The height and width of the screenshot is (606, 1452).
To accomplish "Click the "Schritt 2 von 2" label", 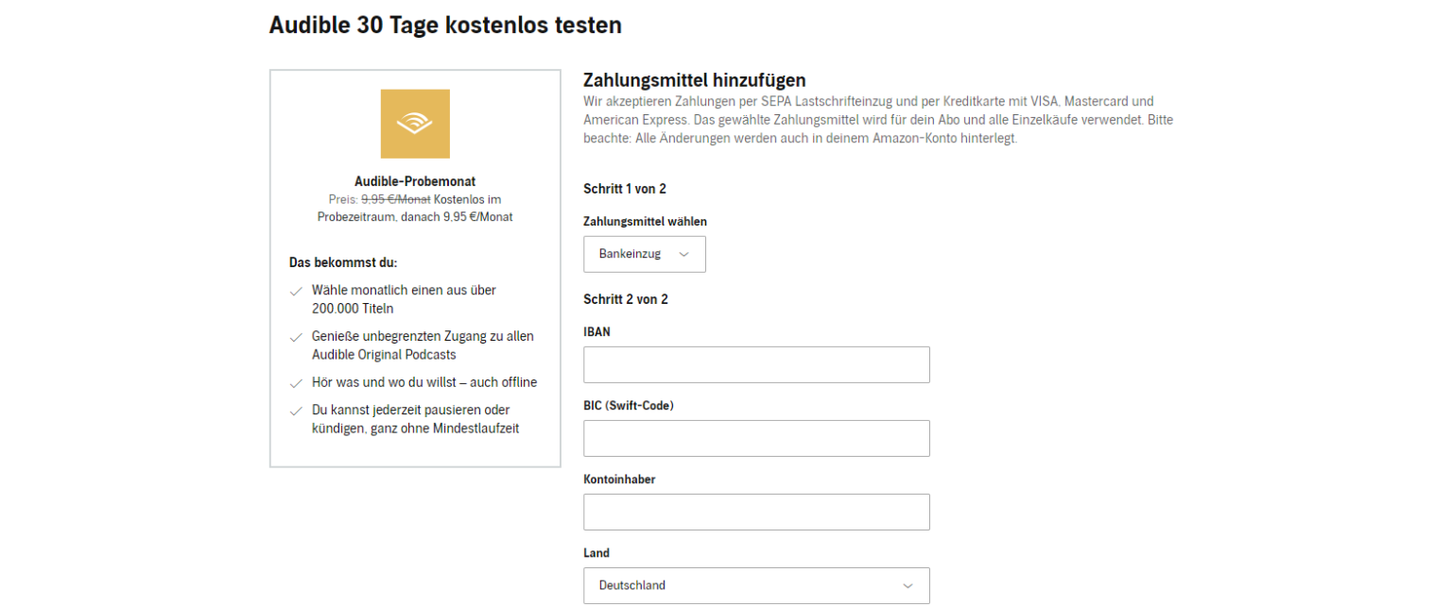I will (625, 298).
